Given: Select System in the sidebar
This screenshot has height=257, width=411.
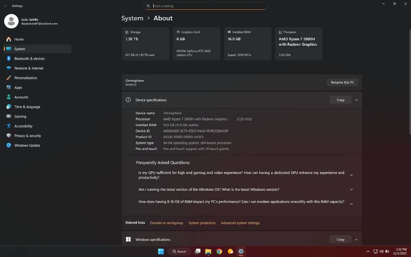Looking at the screenshot, I should (37, 49).
